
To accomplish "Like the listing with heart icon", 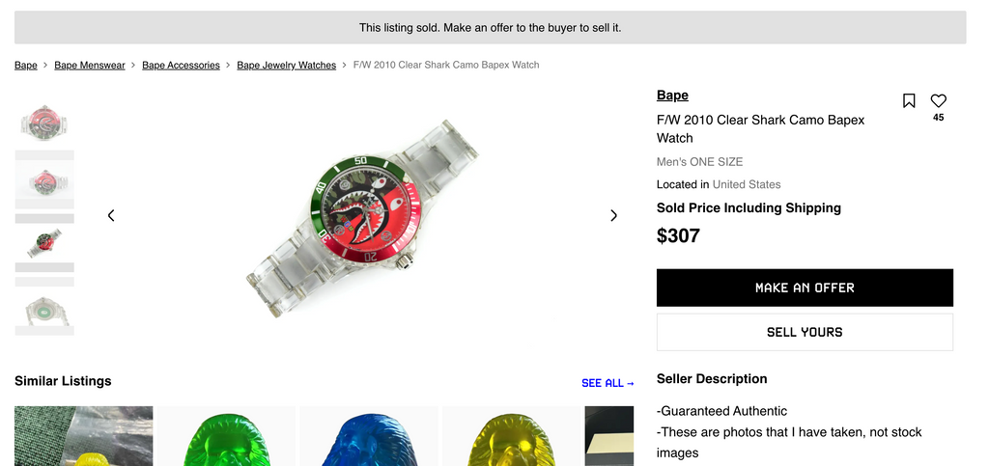I will click(938, 100).
